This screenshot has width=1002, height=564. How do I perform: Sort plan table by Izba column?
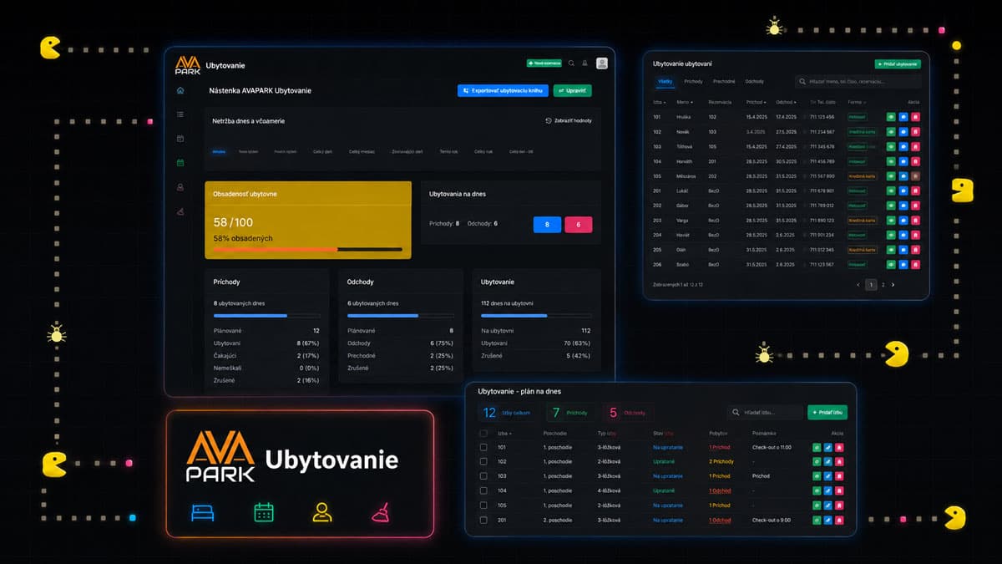(x=504, y=434)
